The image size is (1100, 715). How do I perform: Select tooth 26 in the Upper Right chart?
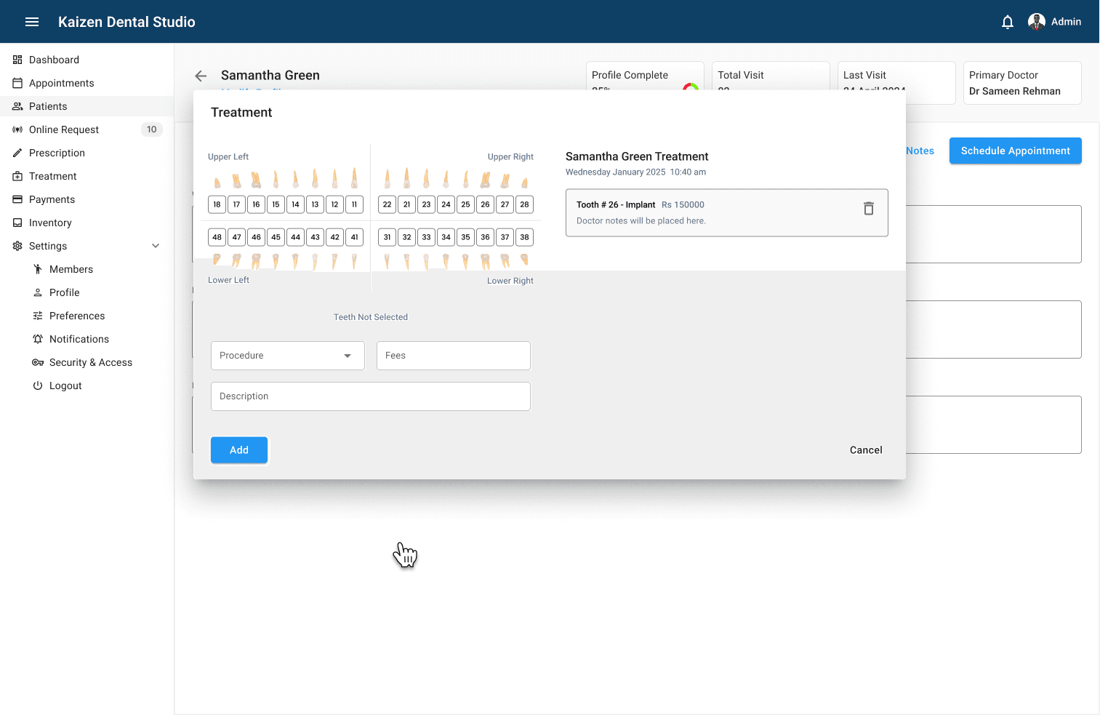click(485, 204)
